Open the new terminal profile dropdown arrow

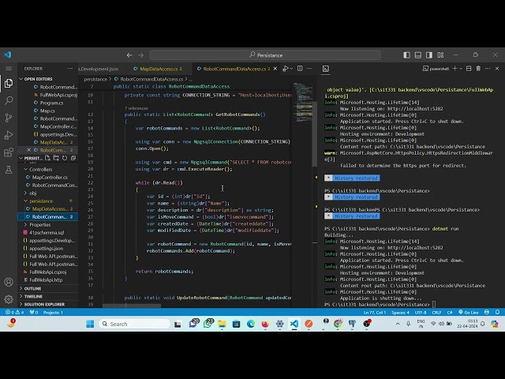tap(461, 69)
